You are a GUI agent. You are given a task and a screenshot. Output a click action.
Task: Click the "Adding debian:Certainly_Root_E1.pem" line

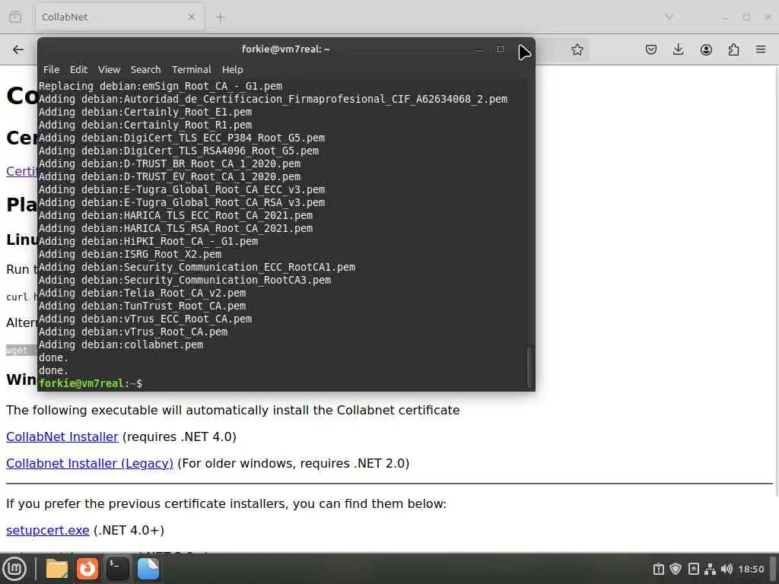(x=145, y=112)
